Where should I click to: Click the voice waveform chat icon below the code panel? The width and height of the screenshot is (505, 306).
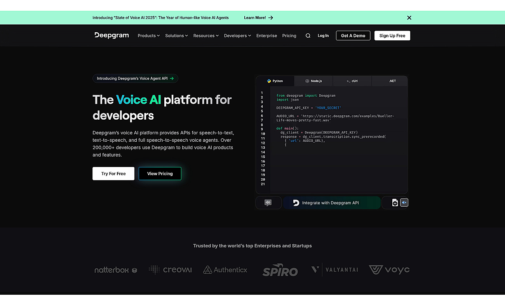tap(268, 203)
